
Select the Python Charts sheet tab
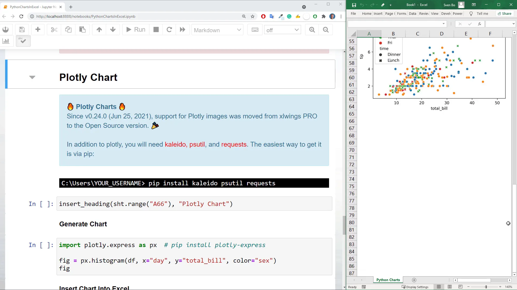coord(388,280)
